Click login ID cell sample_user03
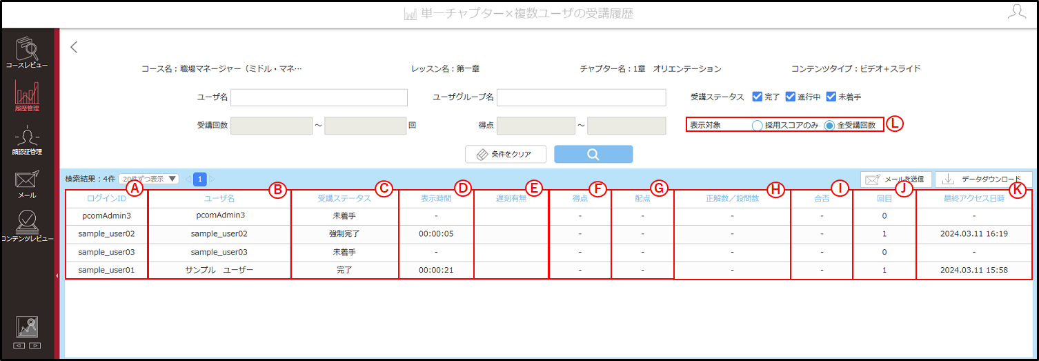Image resolution: width=1039 pixels, height=361 pixels. [106, 252]
